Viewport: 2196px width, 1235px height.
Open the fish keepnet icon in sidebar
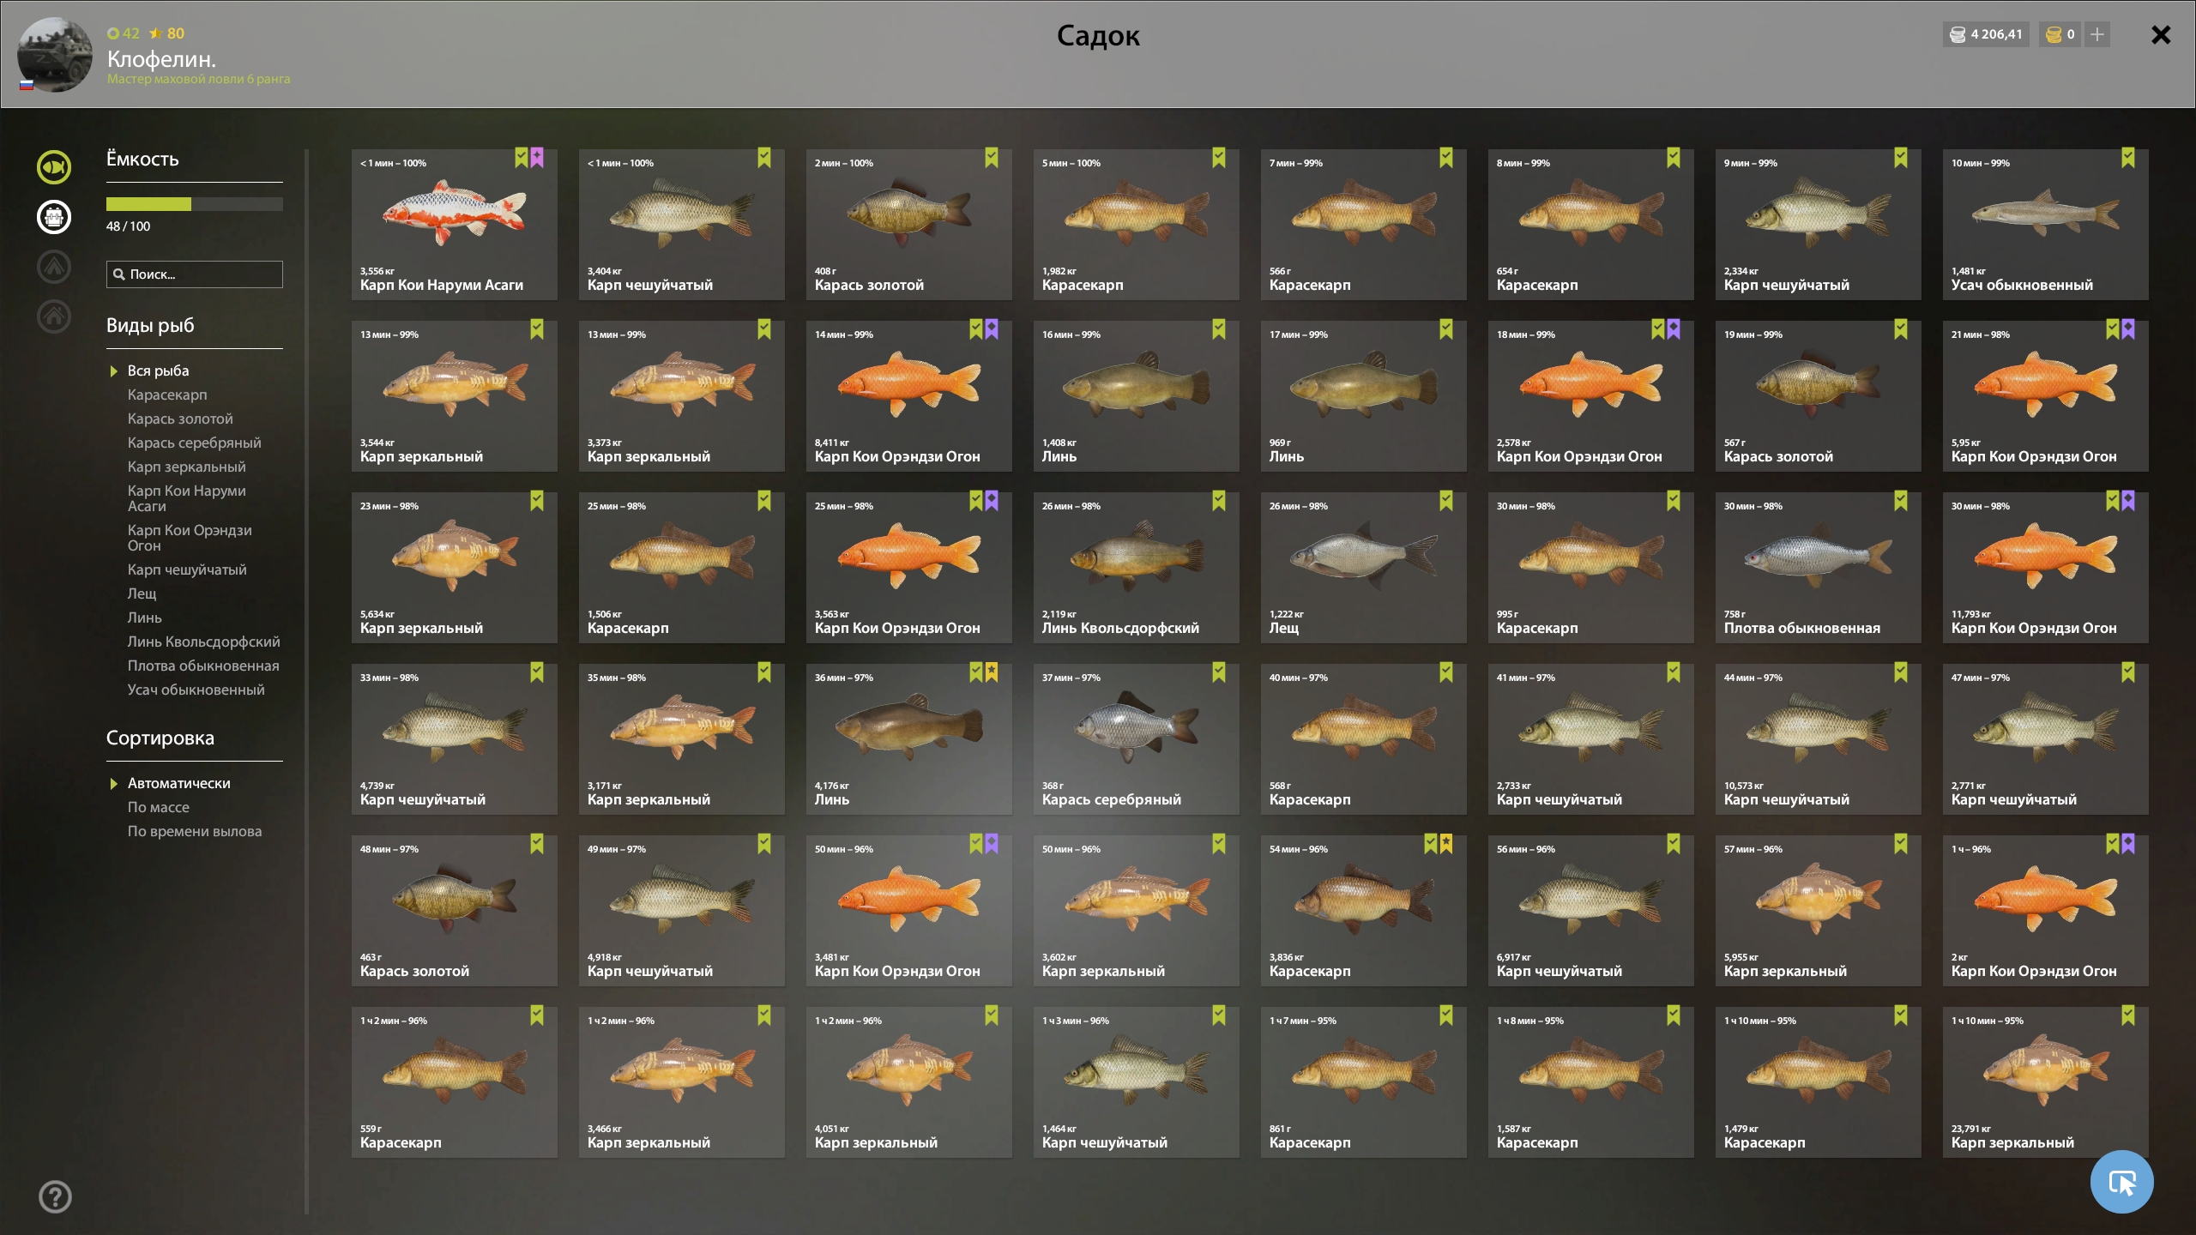tap(54, 167)
